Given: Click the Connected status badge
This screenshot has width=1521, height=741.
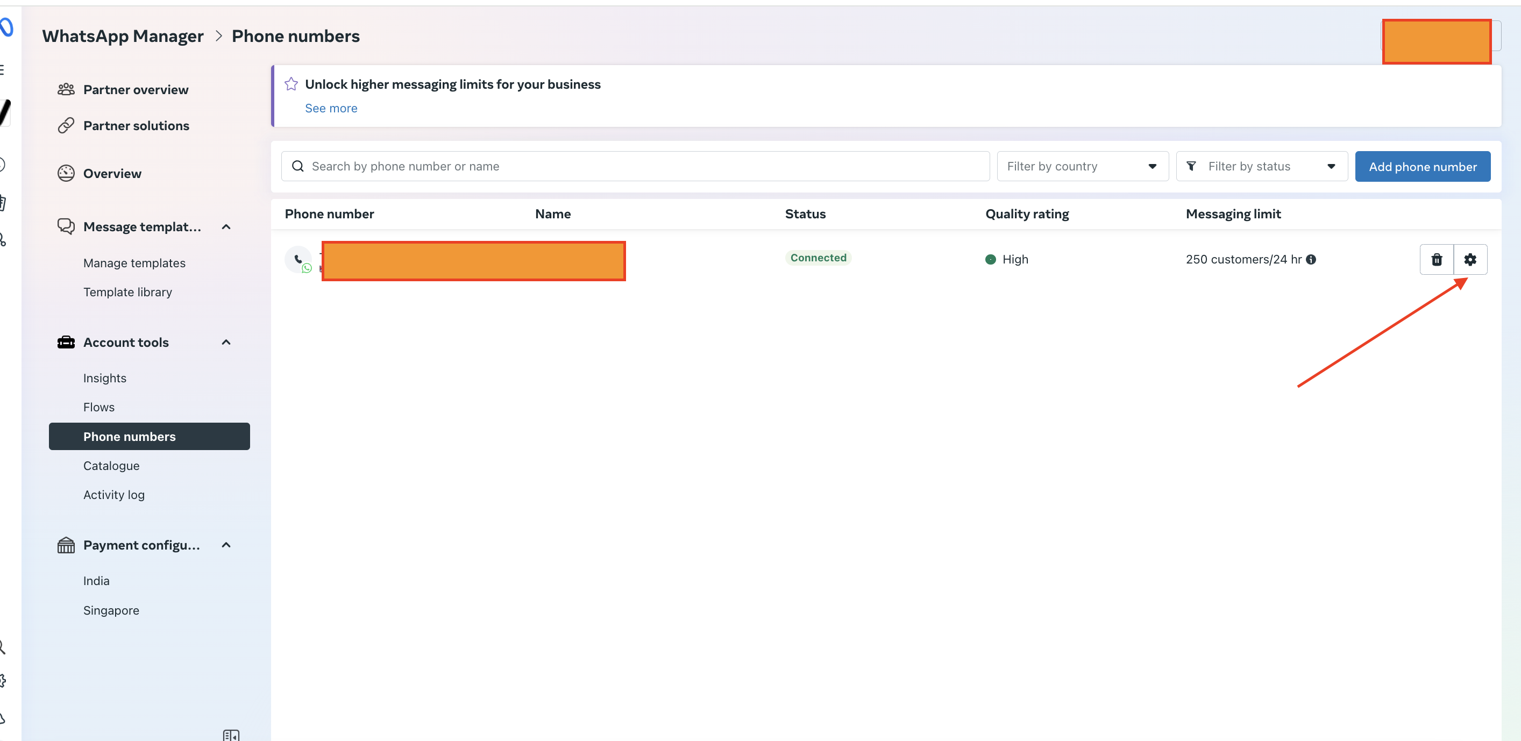Looking at the screenshot, I should pyautogui.click(x=819, y=258).
